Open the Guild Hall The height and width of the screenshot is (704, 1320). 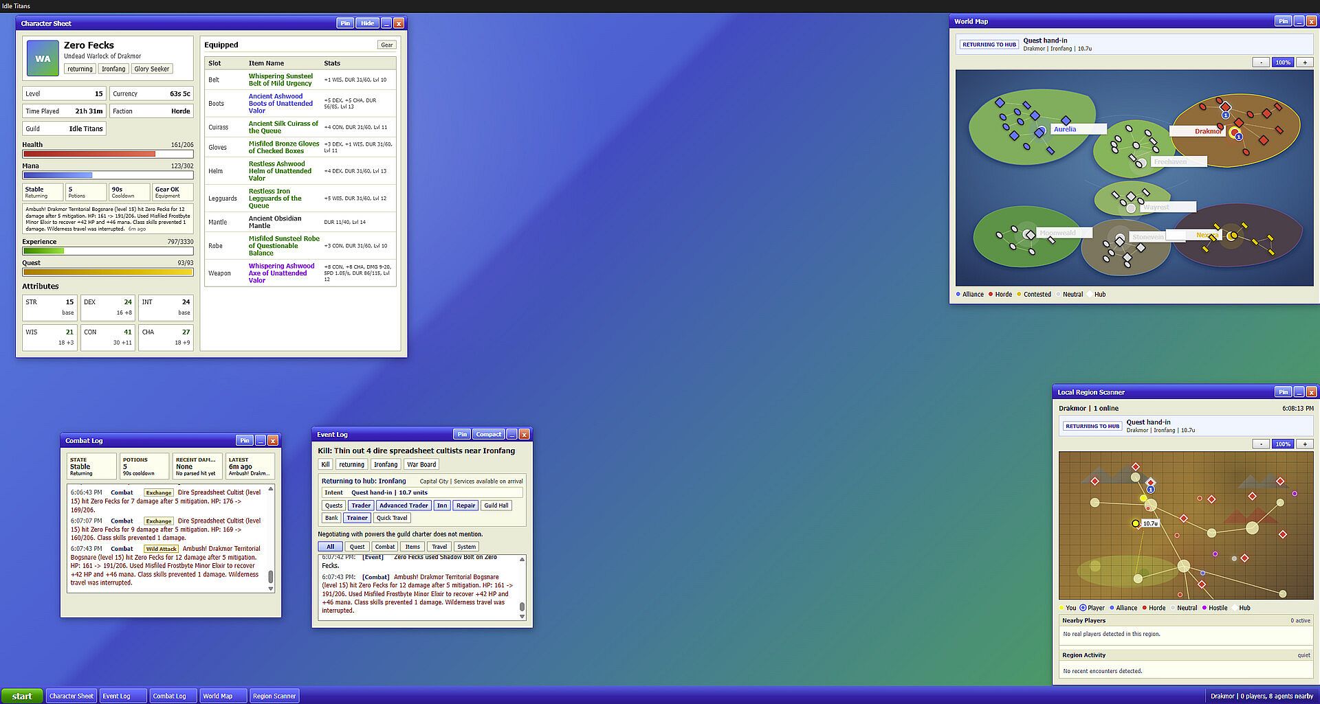[x=496, y=506]
